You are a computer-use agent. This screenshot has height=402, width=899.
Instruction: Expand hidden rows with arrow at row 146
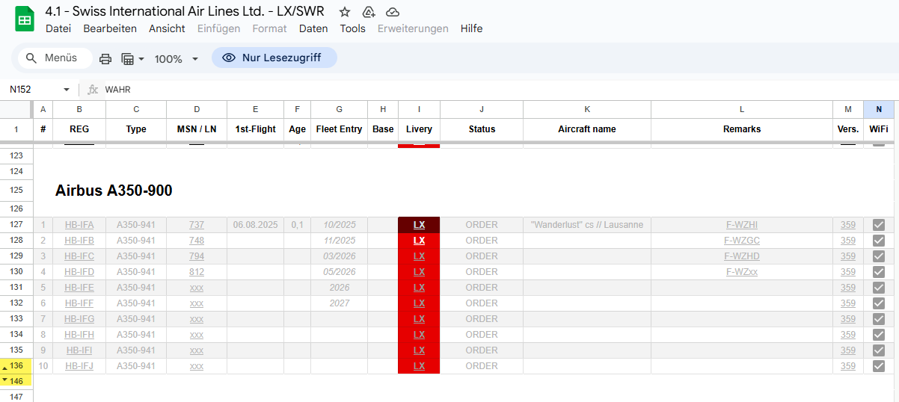[x=5, y=380]
